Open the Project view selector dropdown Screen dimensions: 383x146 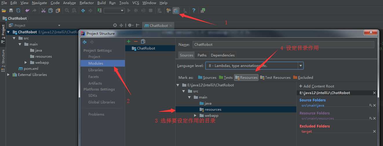click(x=59, y=25)
